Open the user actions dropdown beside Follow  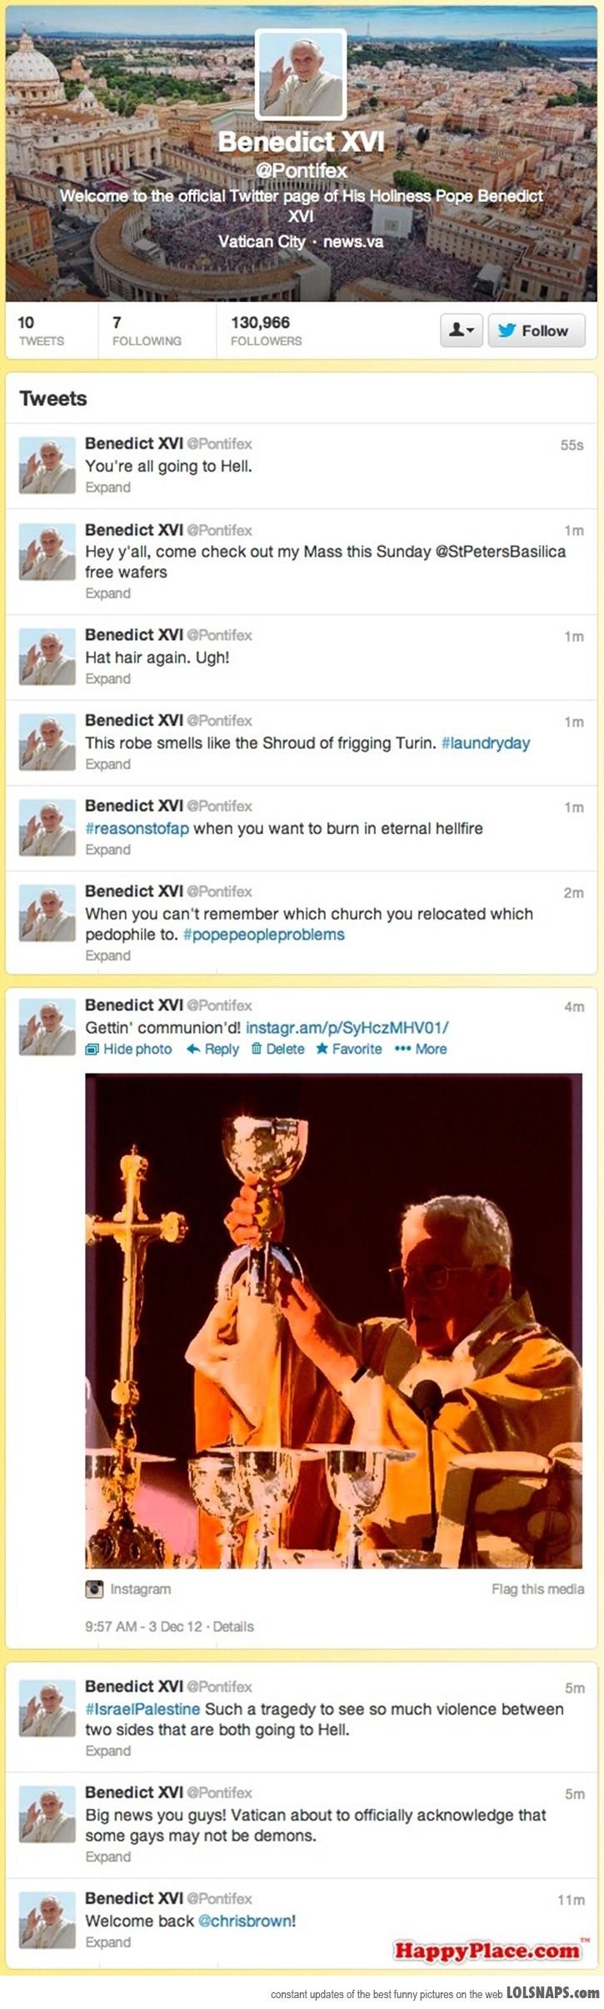tap(461, 330)
